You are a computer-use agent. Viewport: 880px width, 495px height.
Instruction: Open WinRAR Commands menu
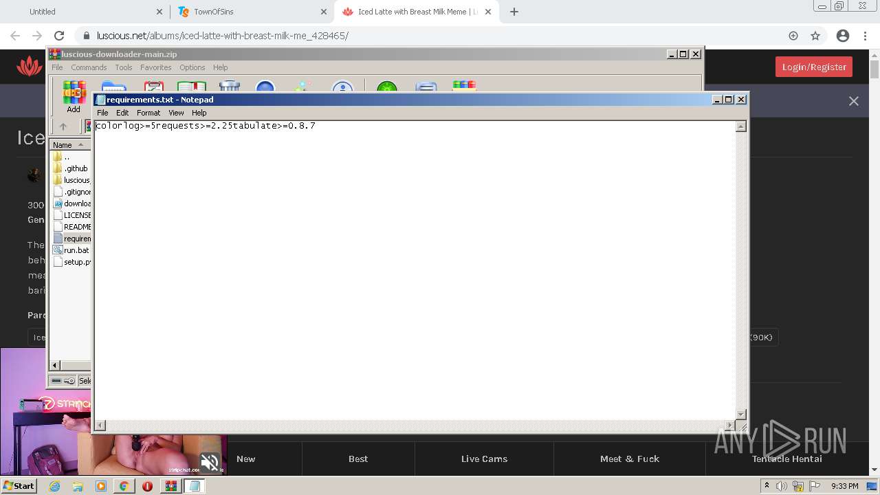(x=89, y=67)
